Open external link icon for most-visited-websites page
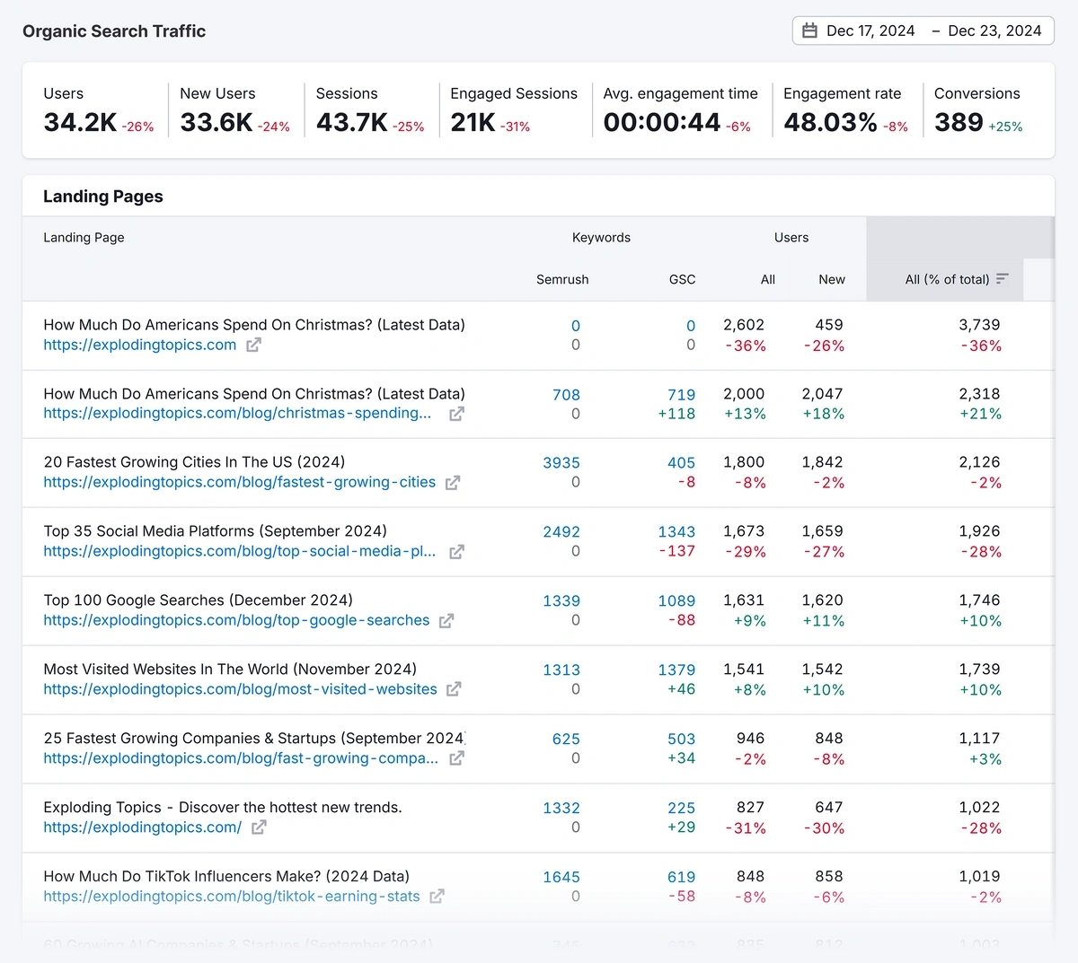This screenshot has height=963, width=1078. (x=454, y=689)
